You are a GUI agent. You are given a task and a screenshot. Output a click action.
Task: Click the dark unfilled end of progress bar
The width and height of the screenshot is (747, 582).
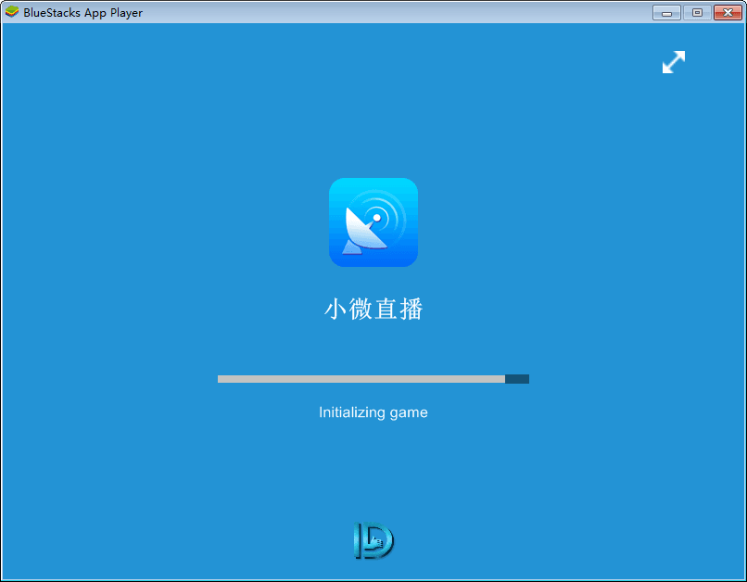tap(517, 379)
